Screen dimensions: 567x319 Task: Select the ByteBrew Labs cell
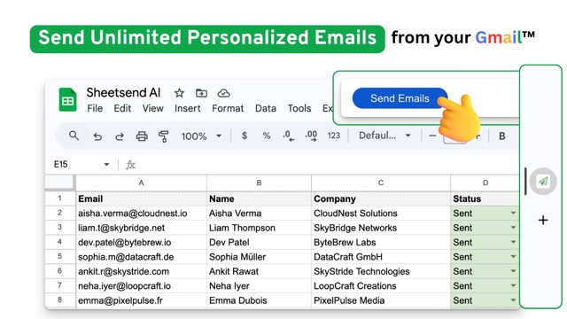pos(381,242)
